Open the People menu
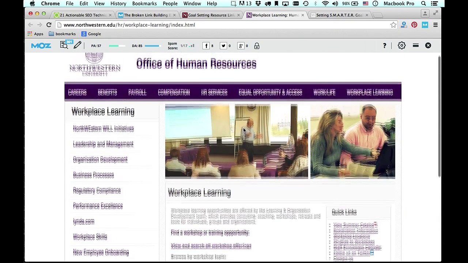 coord(170,4)
